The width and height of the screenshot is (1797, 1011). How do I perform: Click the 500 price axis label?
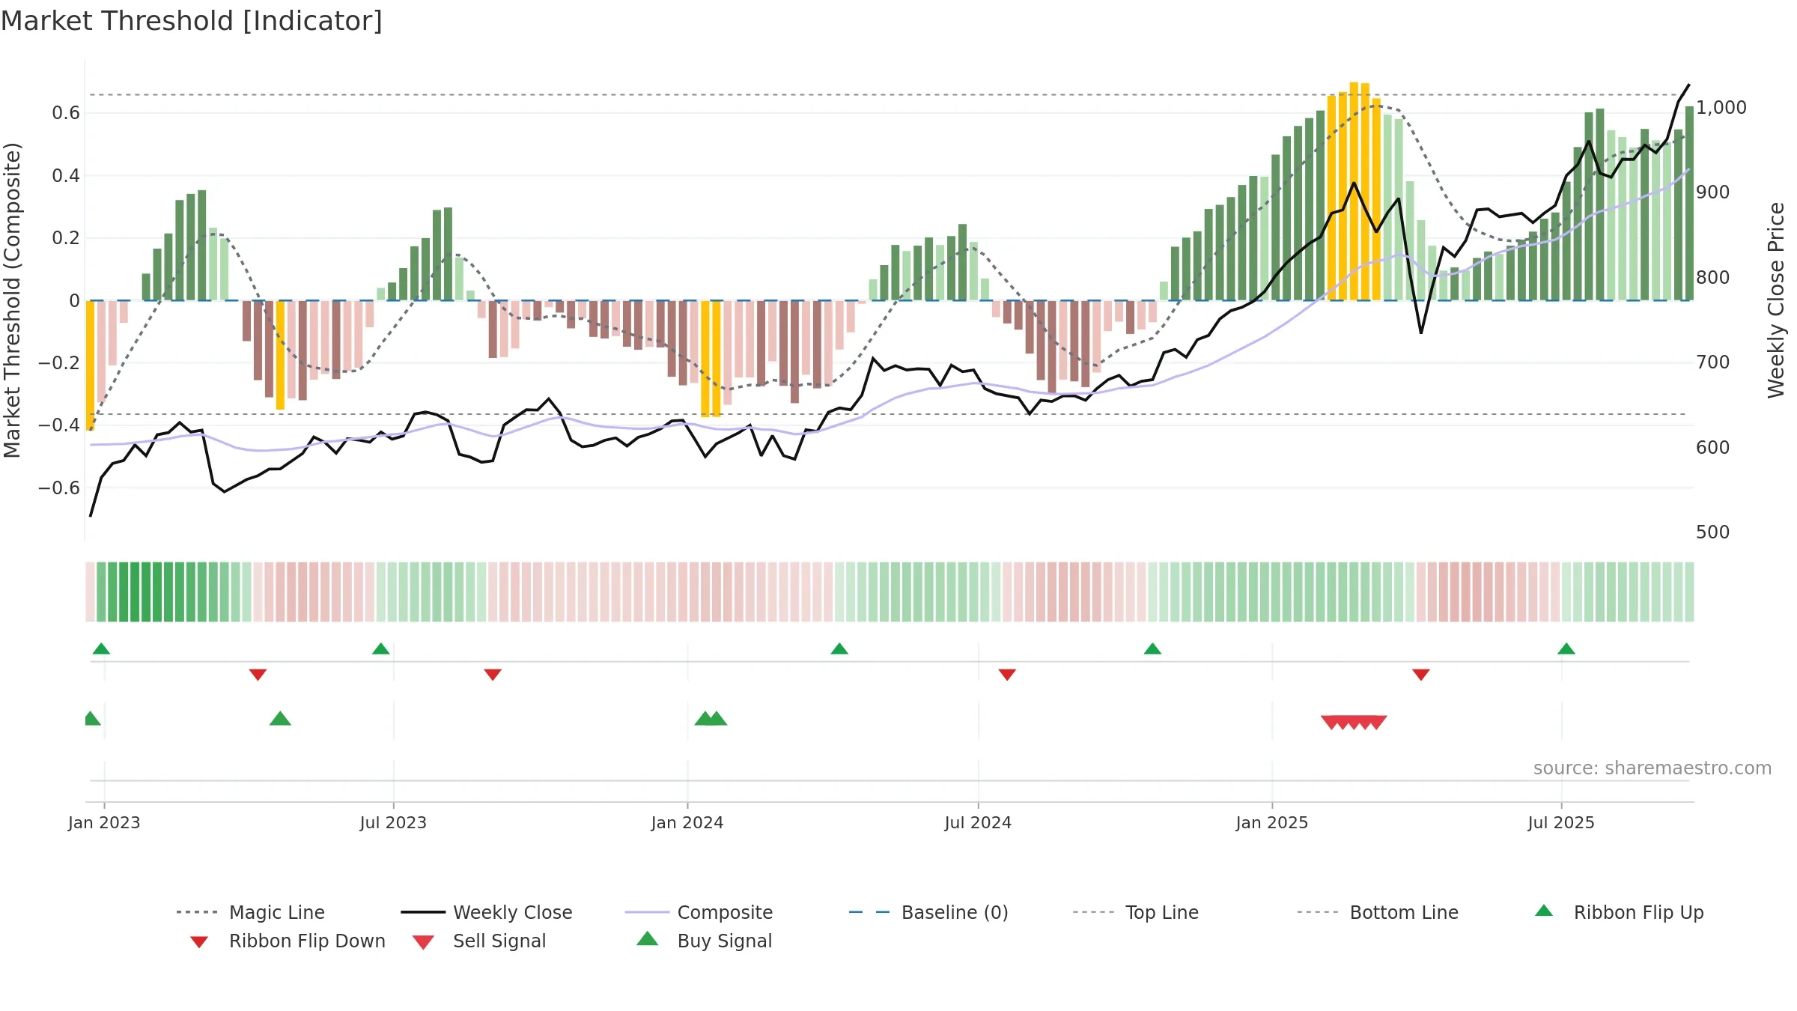pyautogui.click(x=1713, y=532)
